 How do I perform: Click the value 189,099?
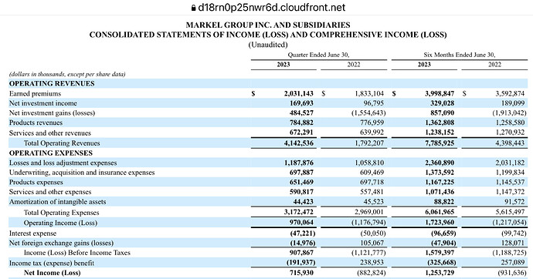point(513,103)
